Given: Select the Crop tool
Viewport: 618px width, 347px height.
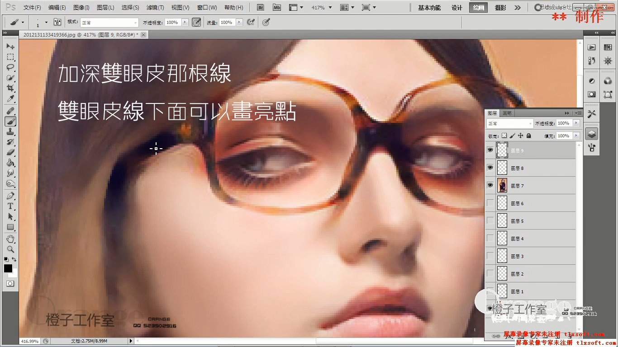Looking at the screenshot, I should click(x=10, y=88).
